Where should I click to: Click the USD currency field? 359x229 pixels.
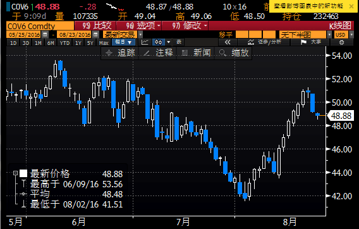(x=341, y=35)
